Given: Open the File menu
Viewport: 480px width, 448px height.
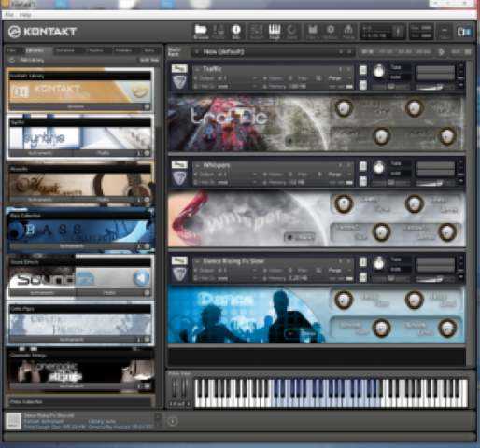Looking at the screenshot, I should pos(9,15).
